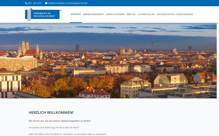Select Über Uns menu item

pyautogui.click(x=131, y=14)
